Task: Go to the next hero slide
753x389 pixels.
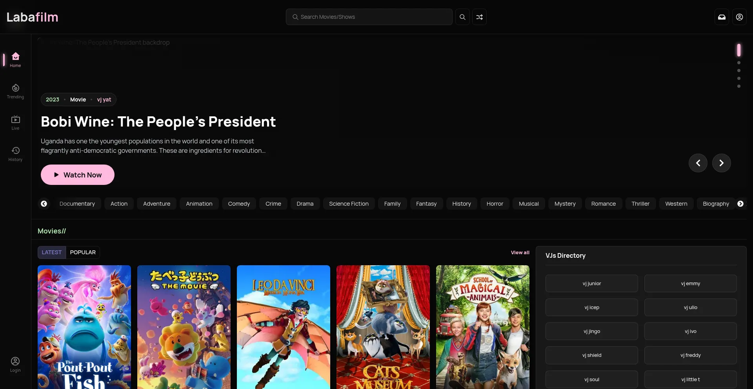Action: click(x=722, y=163)
